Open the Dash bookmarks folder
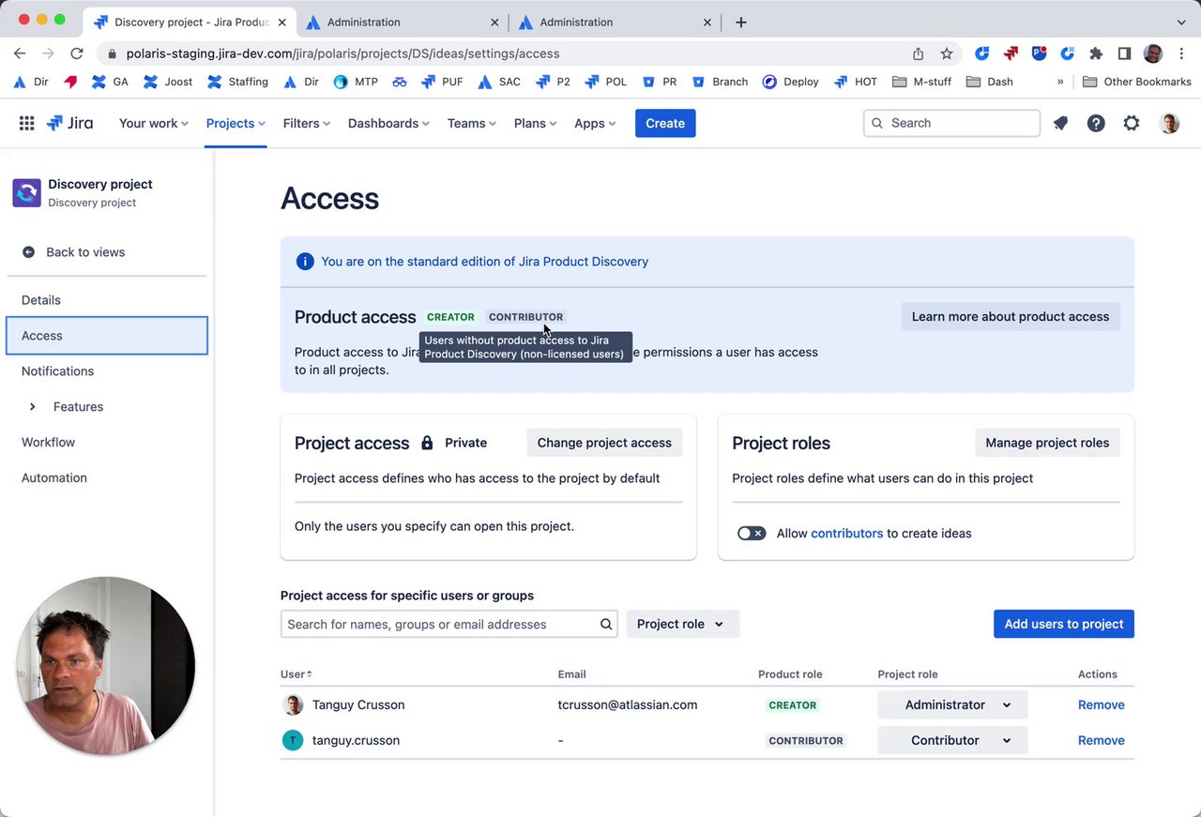The width and height of the screenshot is (1201, 817). point(990,82)
